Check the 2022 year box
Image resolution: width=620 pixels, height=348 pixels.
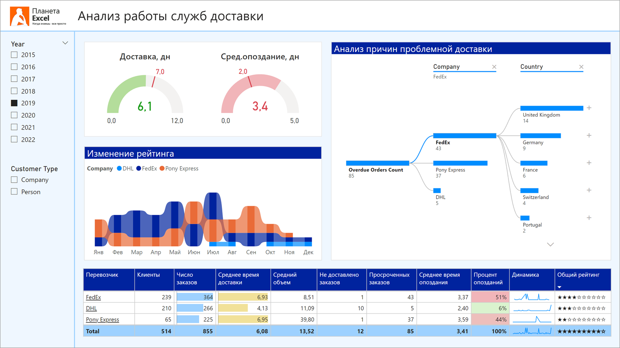[x=14, y=139]
